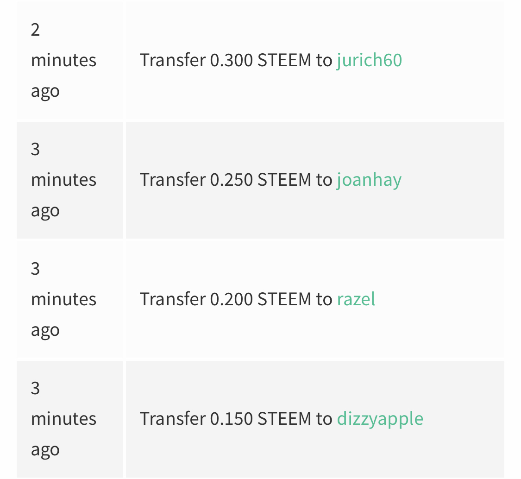Open the jurich60 account link

click(369, 61)
